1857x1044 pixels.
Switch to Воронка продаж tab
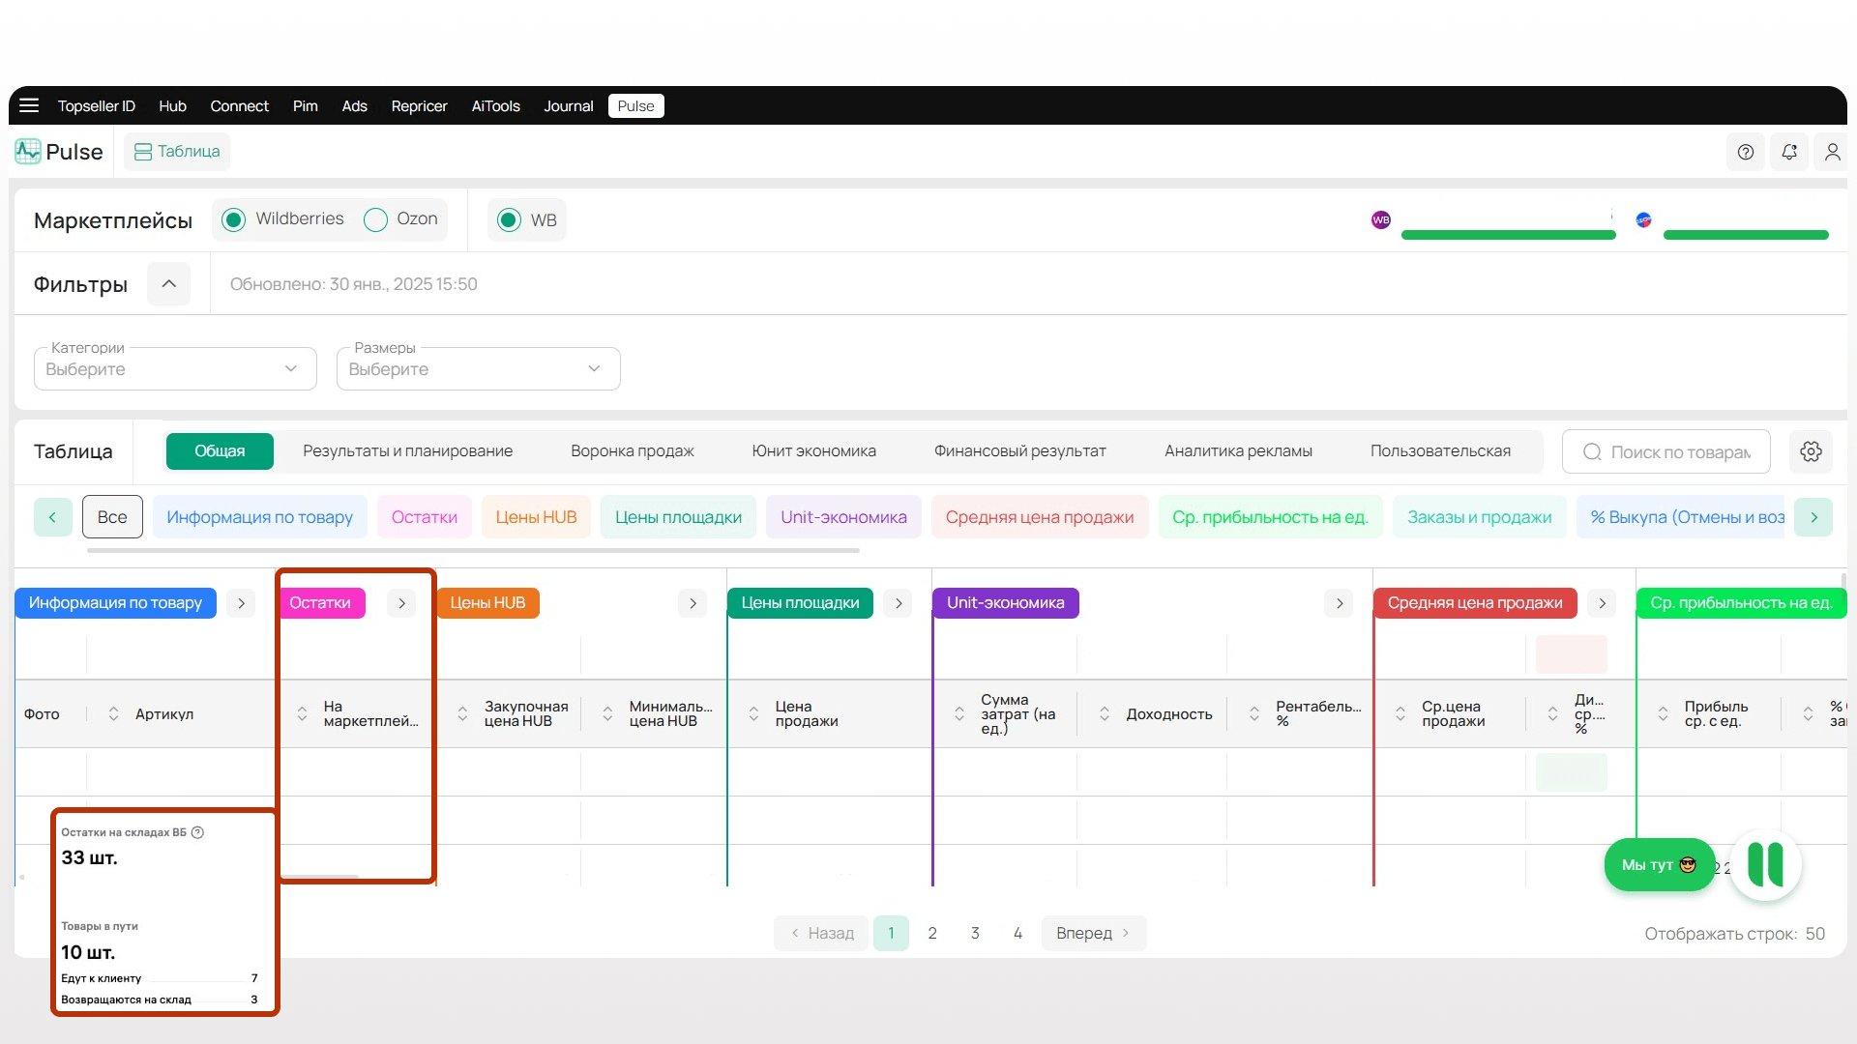tap(632, 451)
